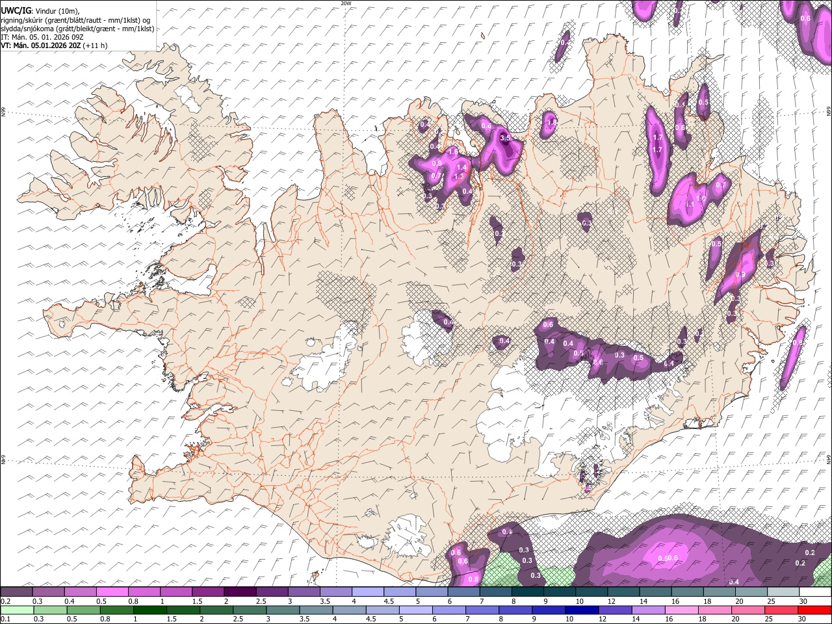The height and width of the screenshot is (624, 832).
Task: Click the white 30 swatch in top legend row
Action: tap(815, 591)
